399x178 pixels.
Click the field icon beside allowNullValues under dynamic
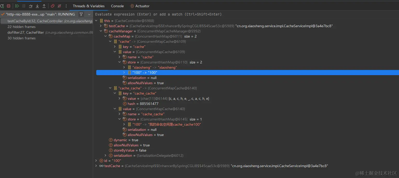coord(111,145)
